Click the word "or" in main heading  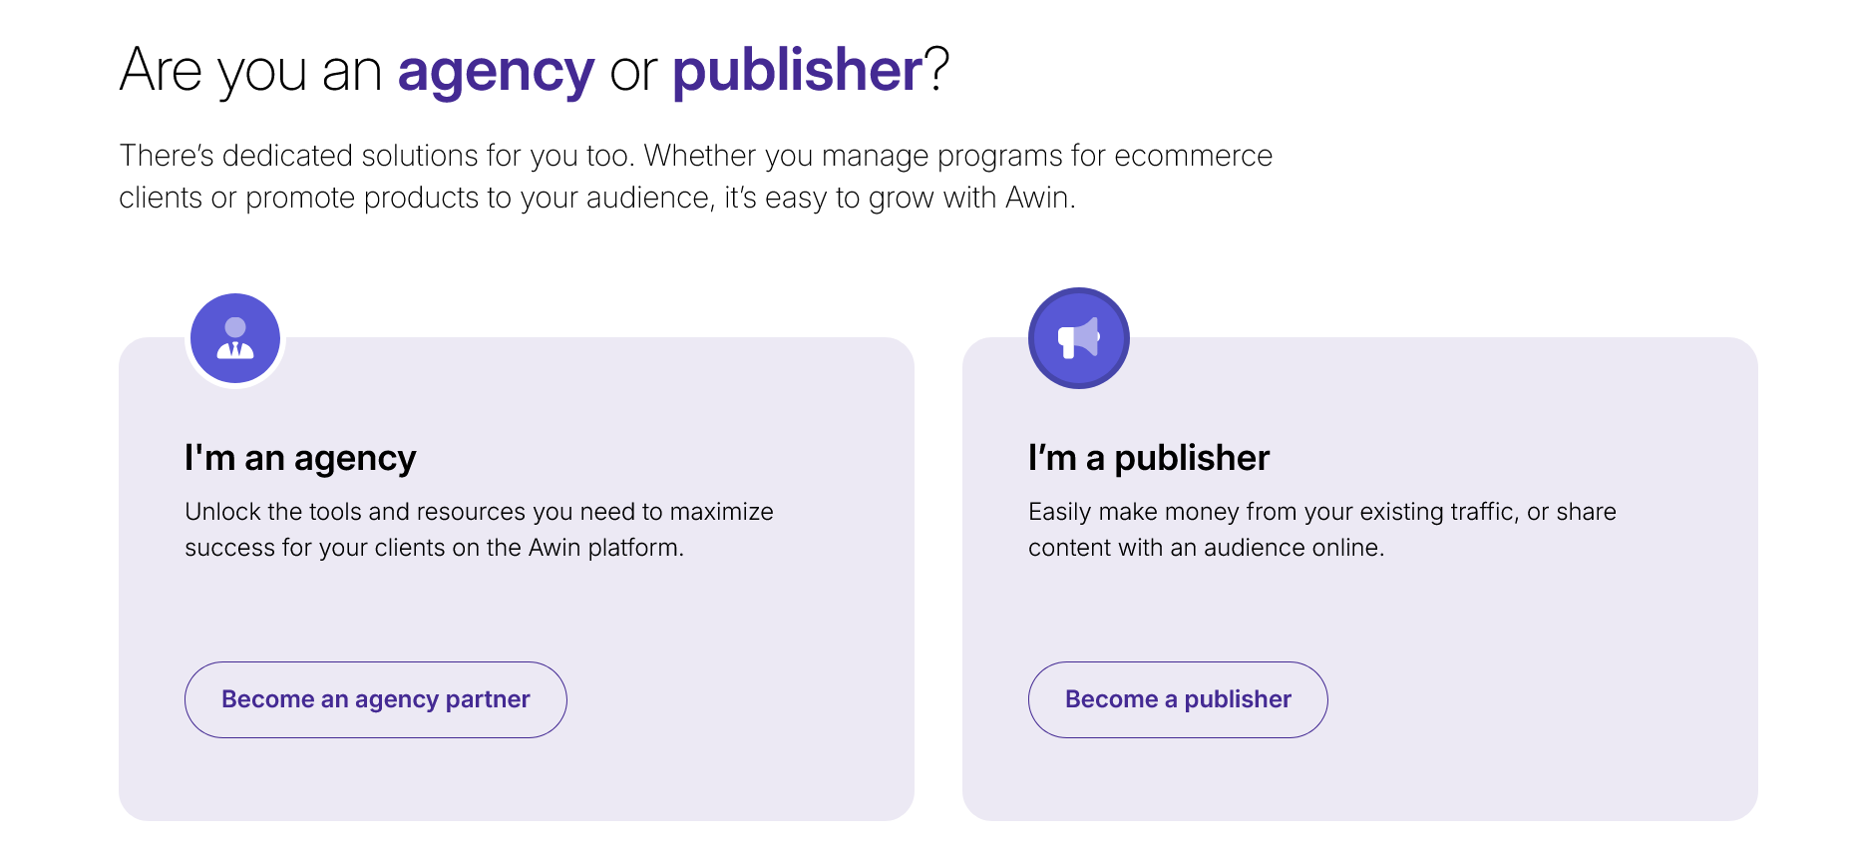[633, 71]
